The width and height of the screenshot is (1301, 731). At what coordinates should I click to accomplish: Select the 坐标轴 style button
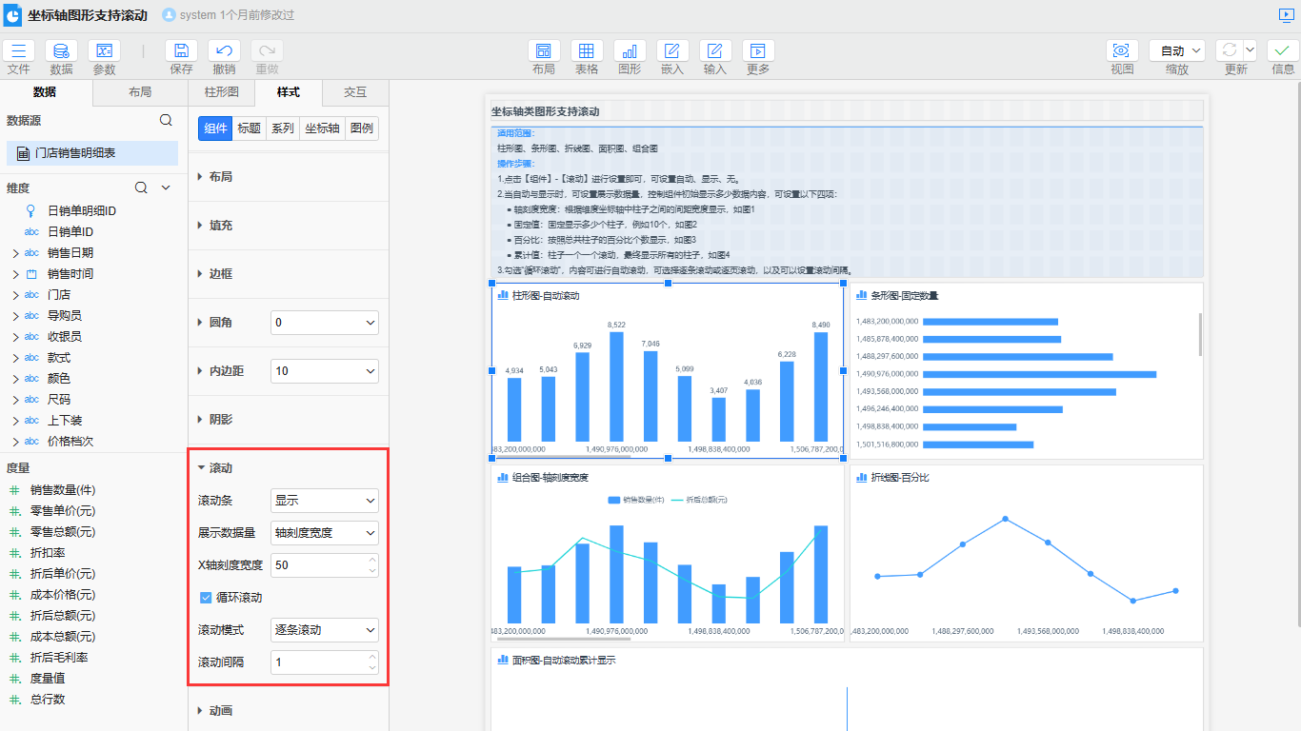click(x=322, y=128)
